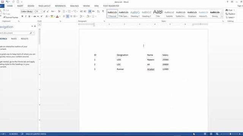
Task: Open the Paragraph dialog launcher
Action: click(x=104, y=21)
